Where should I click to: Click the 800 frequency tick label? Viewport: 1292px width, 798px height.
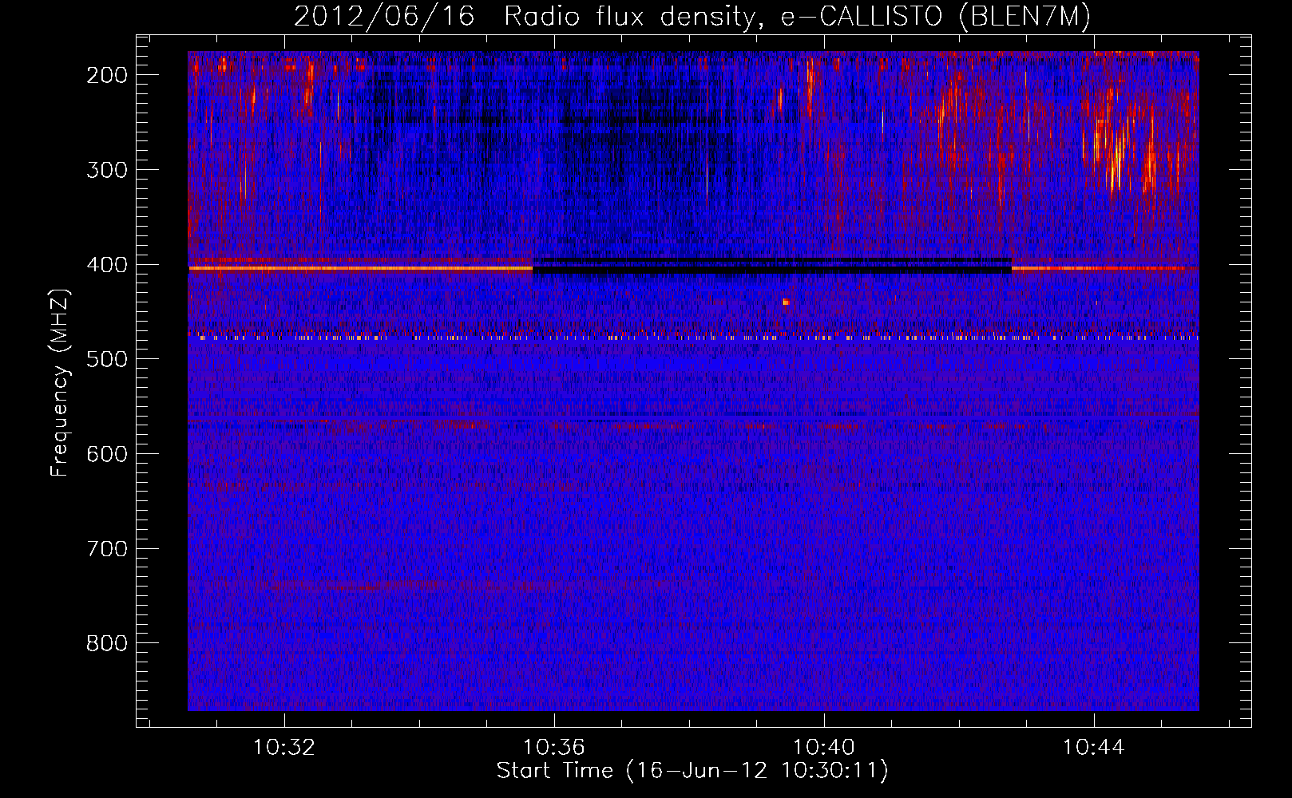point(107,643)
